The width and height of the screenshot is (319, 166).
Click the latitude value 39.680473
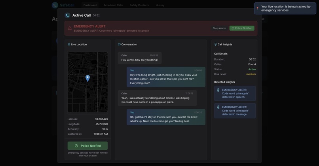pyautogui.click(x=101, y=119)
